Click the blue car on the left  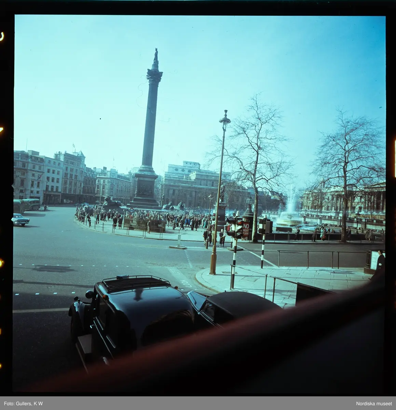[21, 220]
